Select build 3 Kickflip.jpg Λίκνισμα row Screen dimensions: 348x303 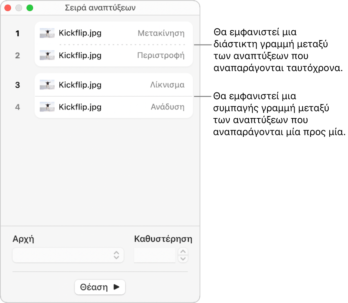click(113, 85)
